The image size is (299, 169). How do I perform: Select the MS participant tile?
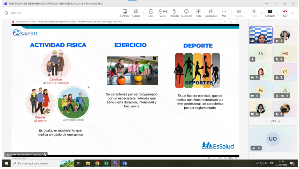[285, 54]
